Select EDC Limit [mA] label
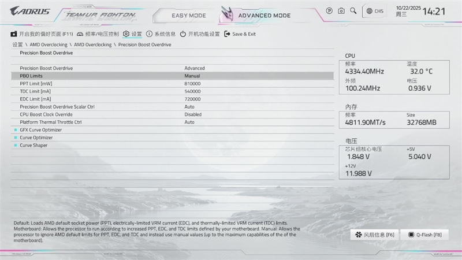The height and width of the screenshot is (260, 462). point(35,99)
